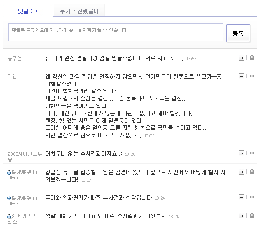The height and width of the screenshot is (225, 260).
Task: Report 2009자이언츠우승's comment with the bell icon
Action: click(x=252, y=153)
